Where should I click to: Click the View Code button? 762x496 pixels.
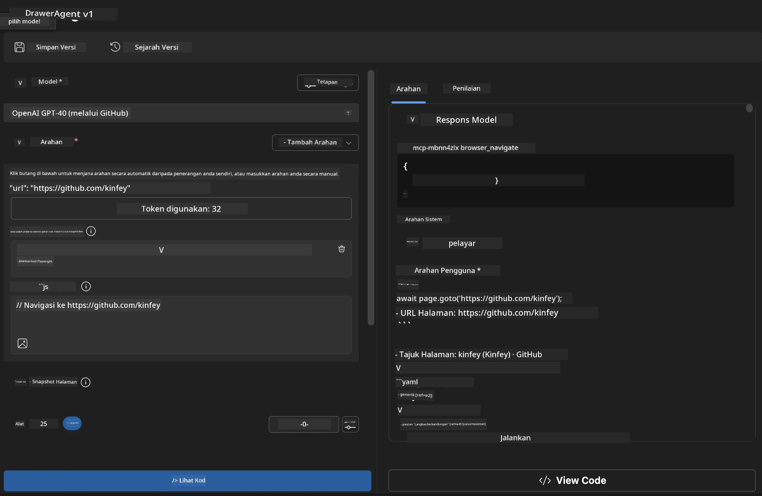[572, 480]
